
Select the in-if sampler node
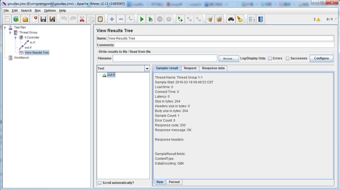pyautogui.click(x=32, y=42)
